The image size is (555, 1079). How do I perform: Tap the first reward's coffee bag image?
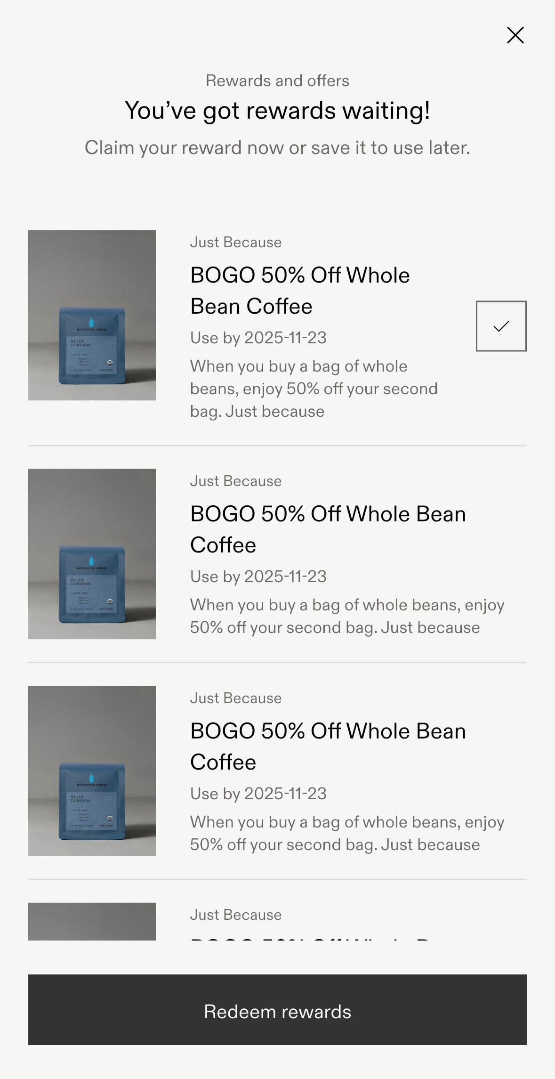[92, 315]
